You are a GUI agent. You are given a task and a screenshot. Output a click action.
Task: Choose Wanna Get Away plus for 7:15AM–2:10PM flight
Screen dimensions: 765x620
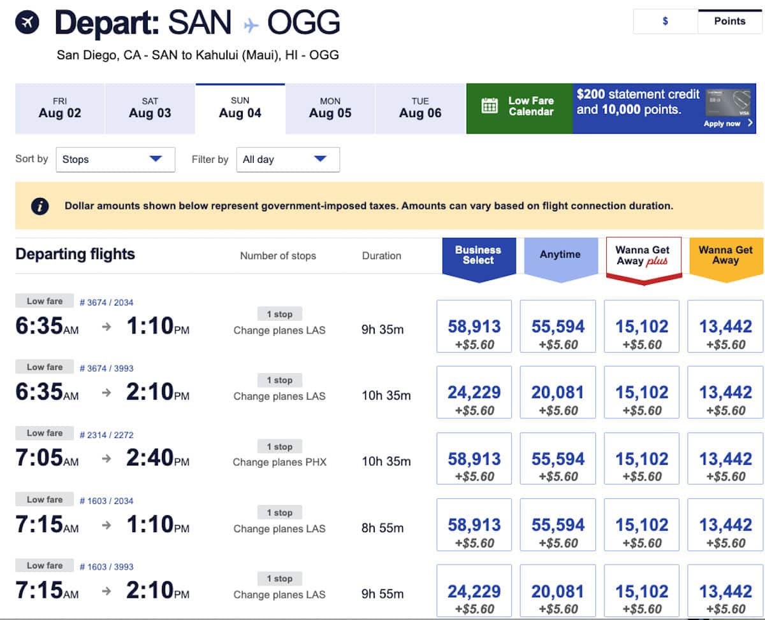pyautogui.click(x=642, y=591)
